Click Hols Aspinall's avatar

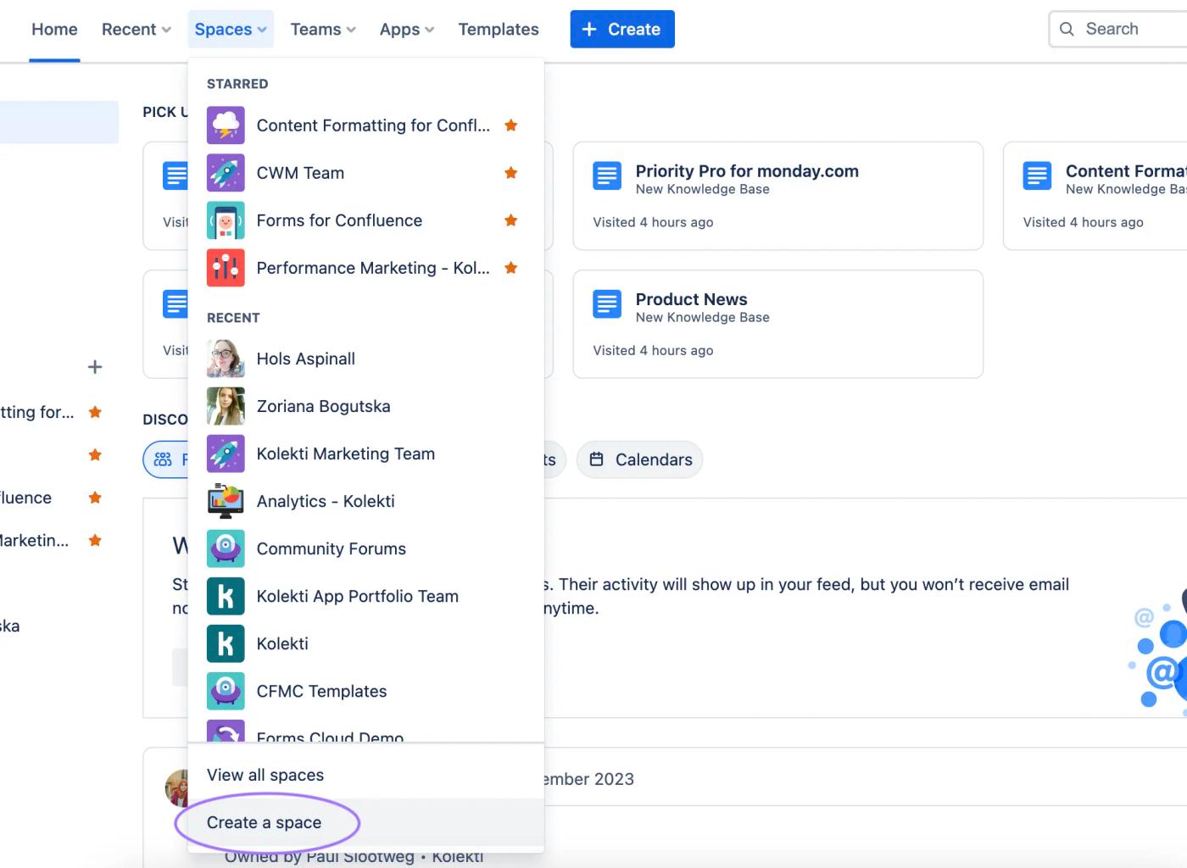click(x=226, y=359)
